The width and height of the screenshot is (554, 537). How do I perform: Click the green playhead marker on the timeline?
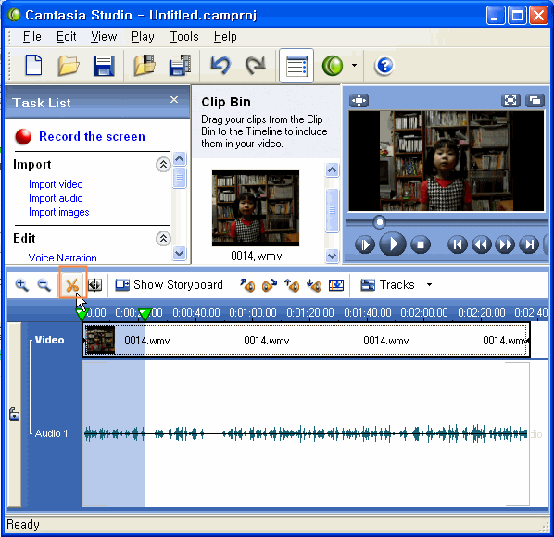coord(145,314)
